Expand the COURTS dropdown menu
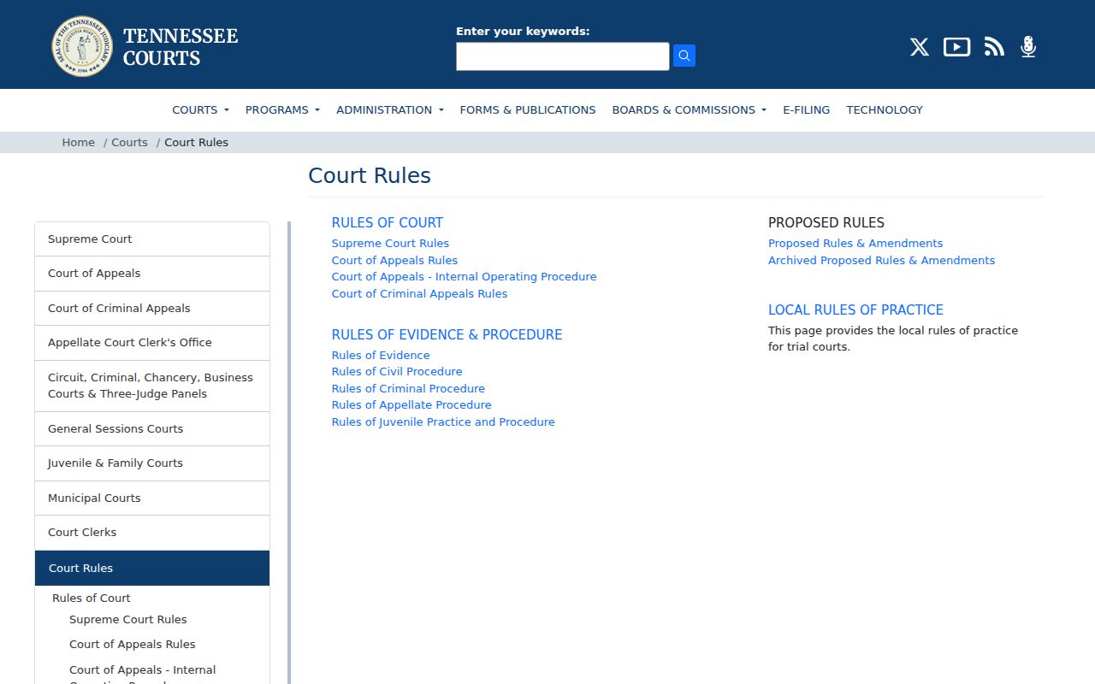1095x684 pixels. click(200, 109)
